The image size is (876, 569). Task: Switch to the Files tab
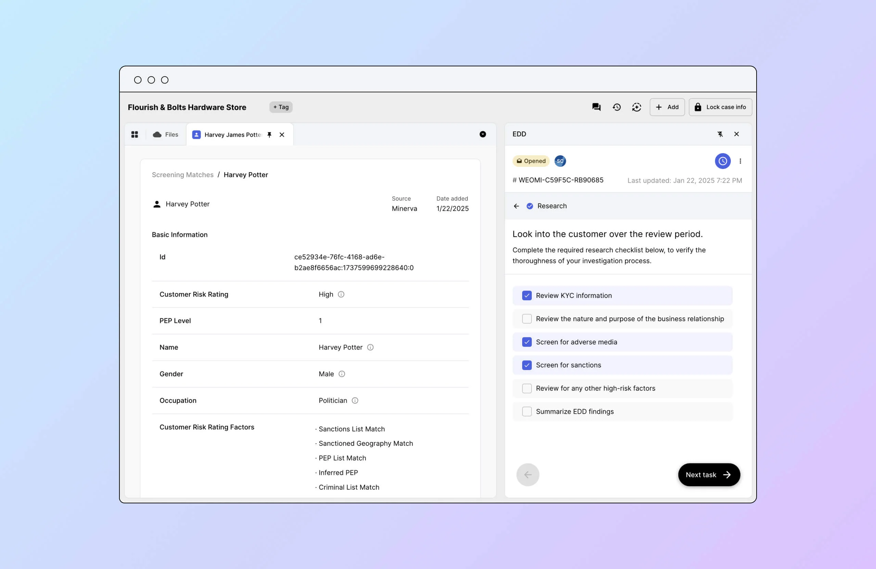(166, 135)
